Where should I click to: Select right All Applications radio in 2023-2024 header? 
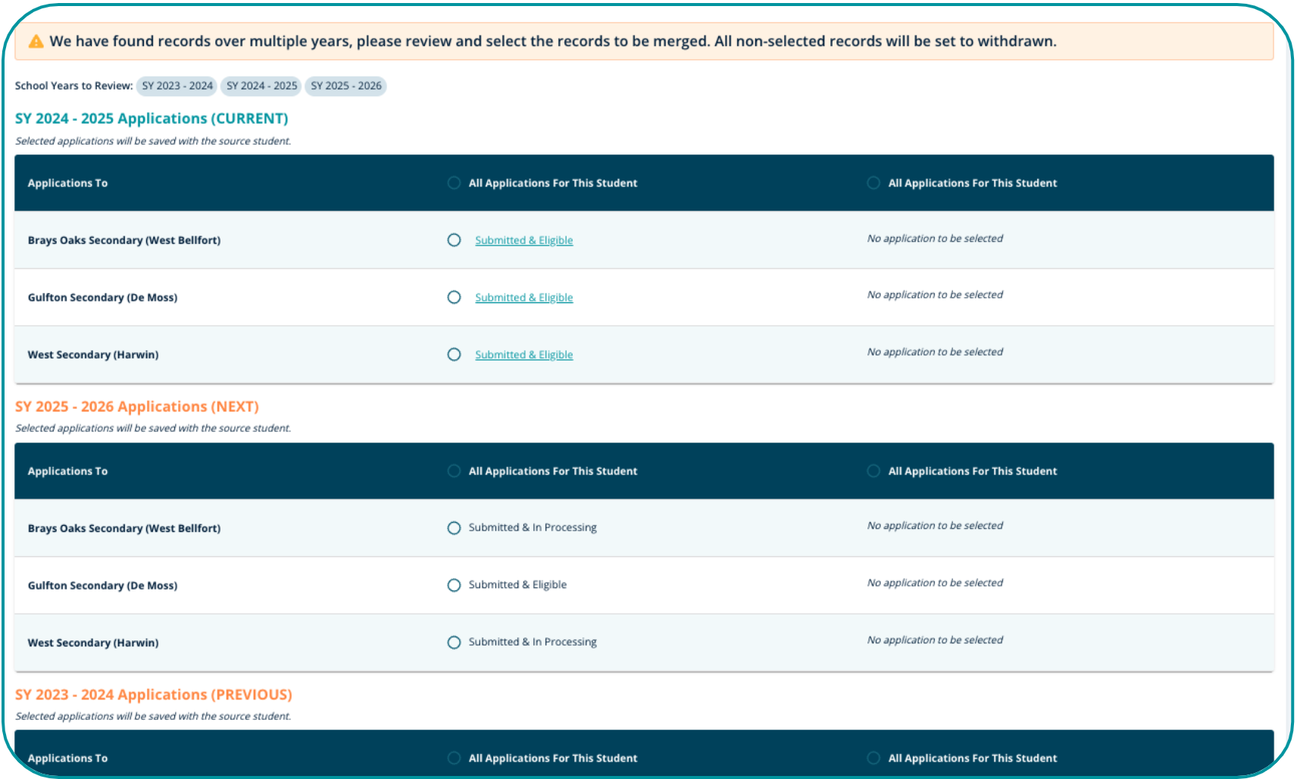pyautogui.click(x=874, y=758)
